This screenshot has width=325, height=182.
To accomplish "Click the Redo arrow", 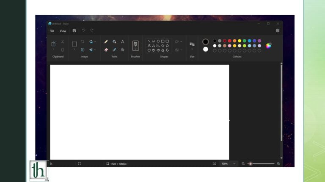I will (x=91, y=30).
